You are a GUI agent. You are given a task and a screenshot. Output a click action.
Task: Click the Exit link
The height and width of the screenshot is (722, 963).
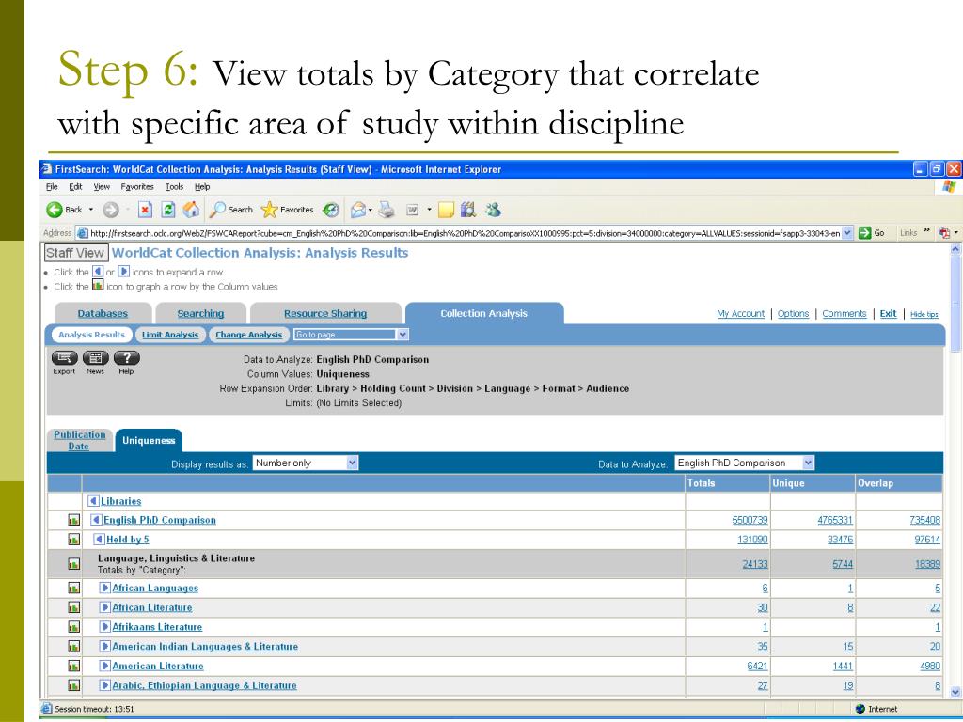888,314
